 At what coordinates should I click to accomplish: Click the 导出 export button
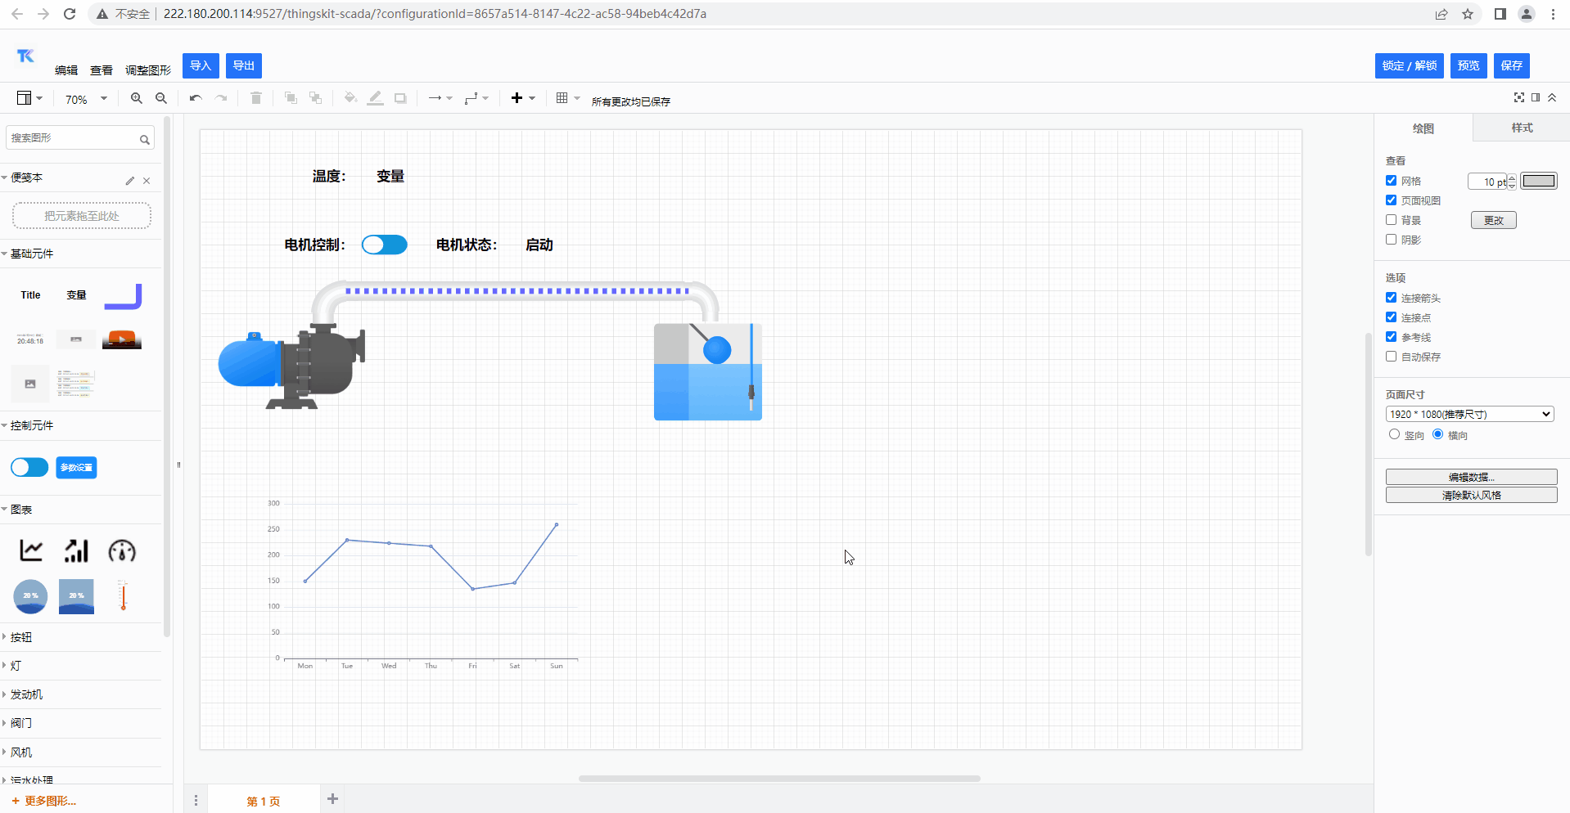(x=244, y=65)
